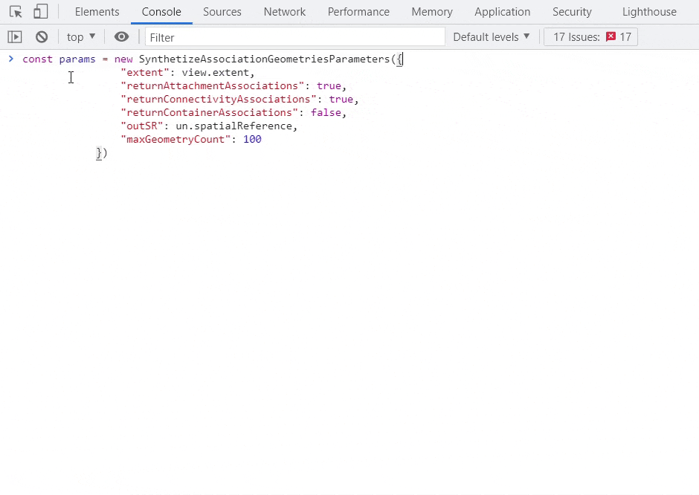Click the console prompt chevron
Image resolution: width=699 pixels, height=495 pixels.
(x=11, y=59)
